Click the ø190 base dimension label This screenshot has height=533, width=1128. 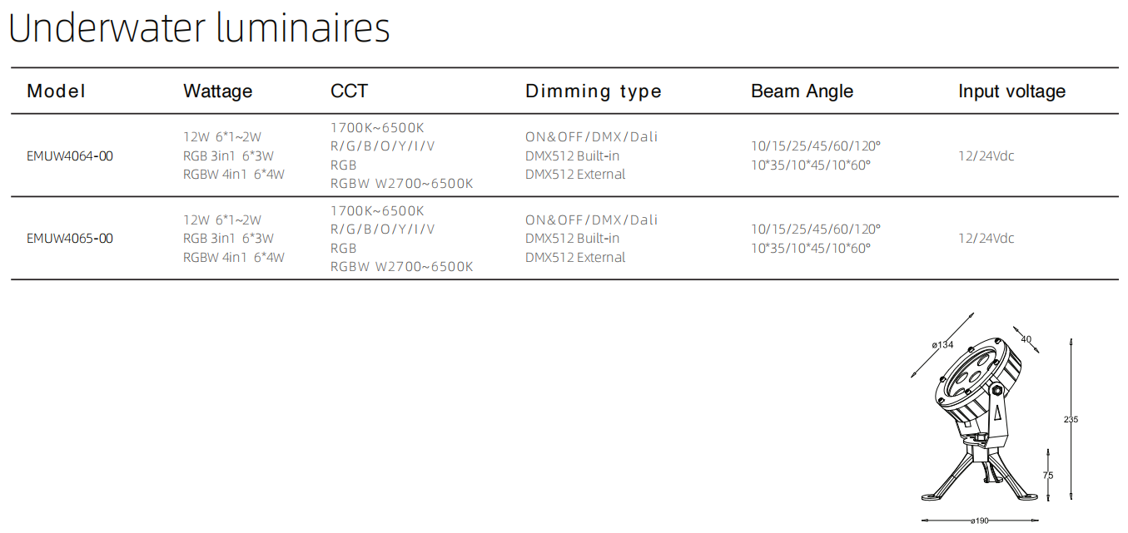(981, 521)
